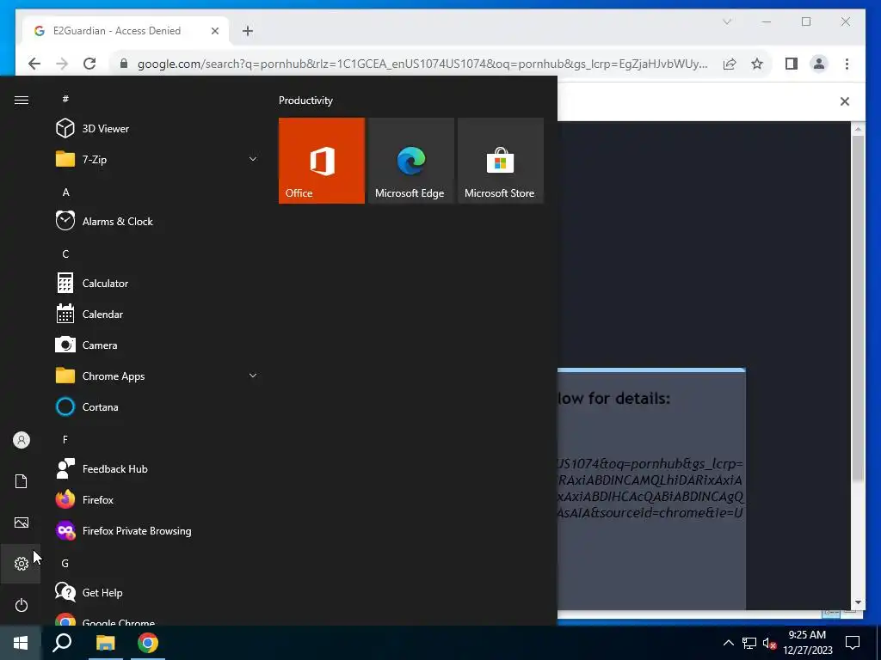881x660 pixels.
Task: Go back in Chrome
Action: click(34, 64)
